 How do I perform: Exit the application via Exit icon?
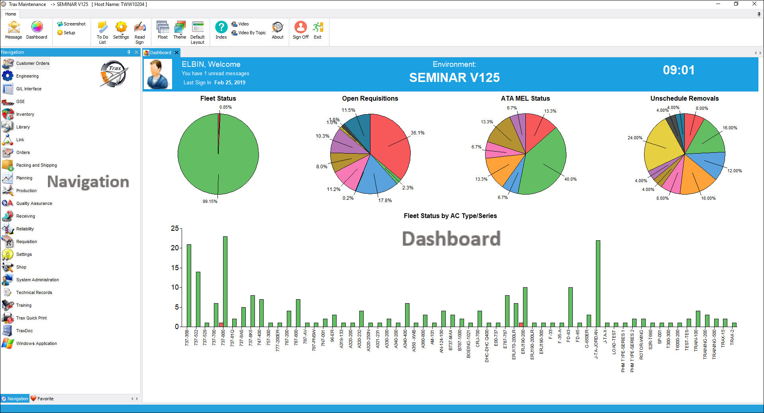tap(317, 30)
